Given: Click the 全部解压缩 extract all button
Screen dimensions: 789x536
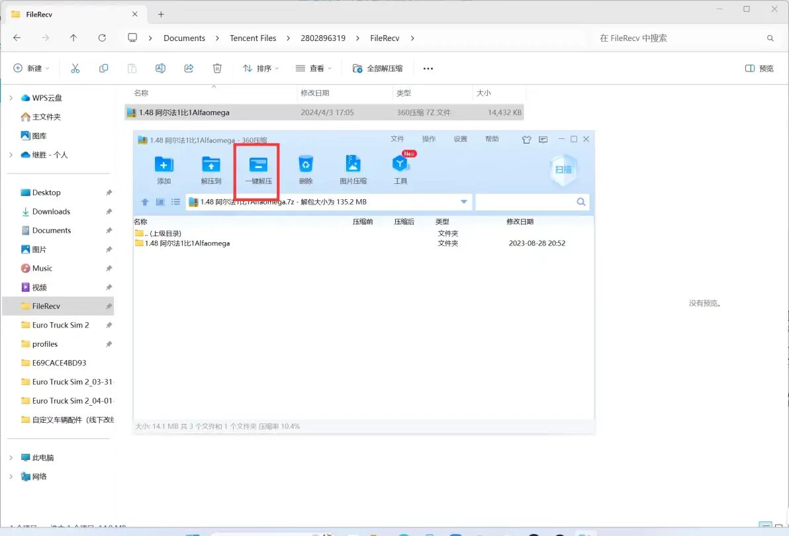Looking at the screenshot, I should (x=377, y=68).
